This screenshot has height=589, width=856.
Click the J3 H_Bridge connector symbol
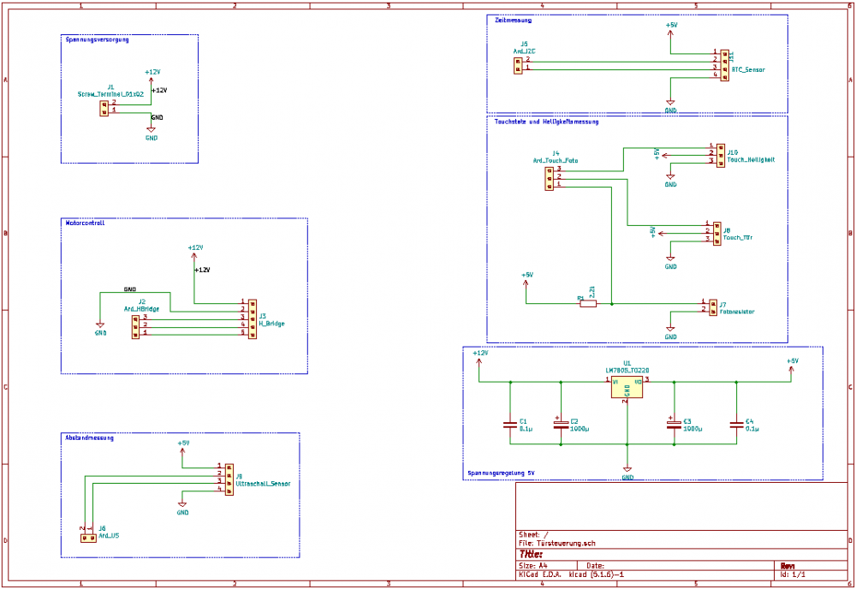point(252,317)
